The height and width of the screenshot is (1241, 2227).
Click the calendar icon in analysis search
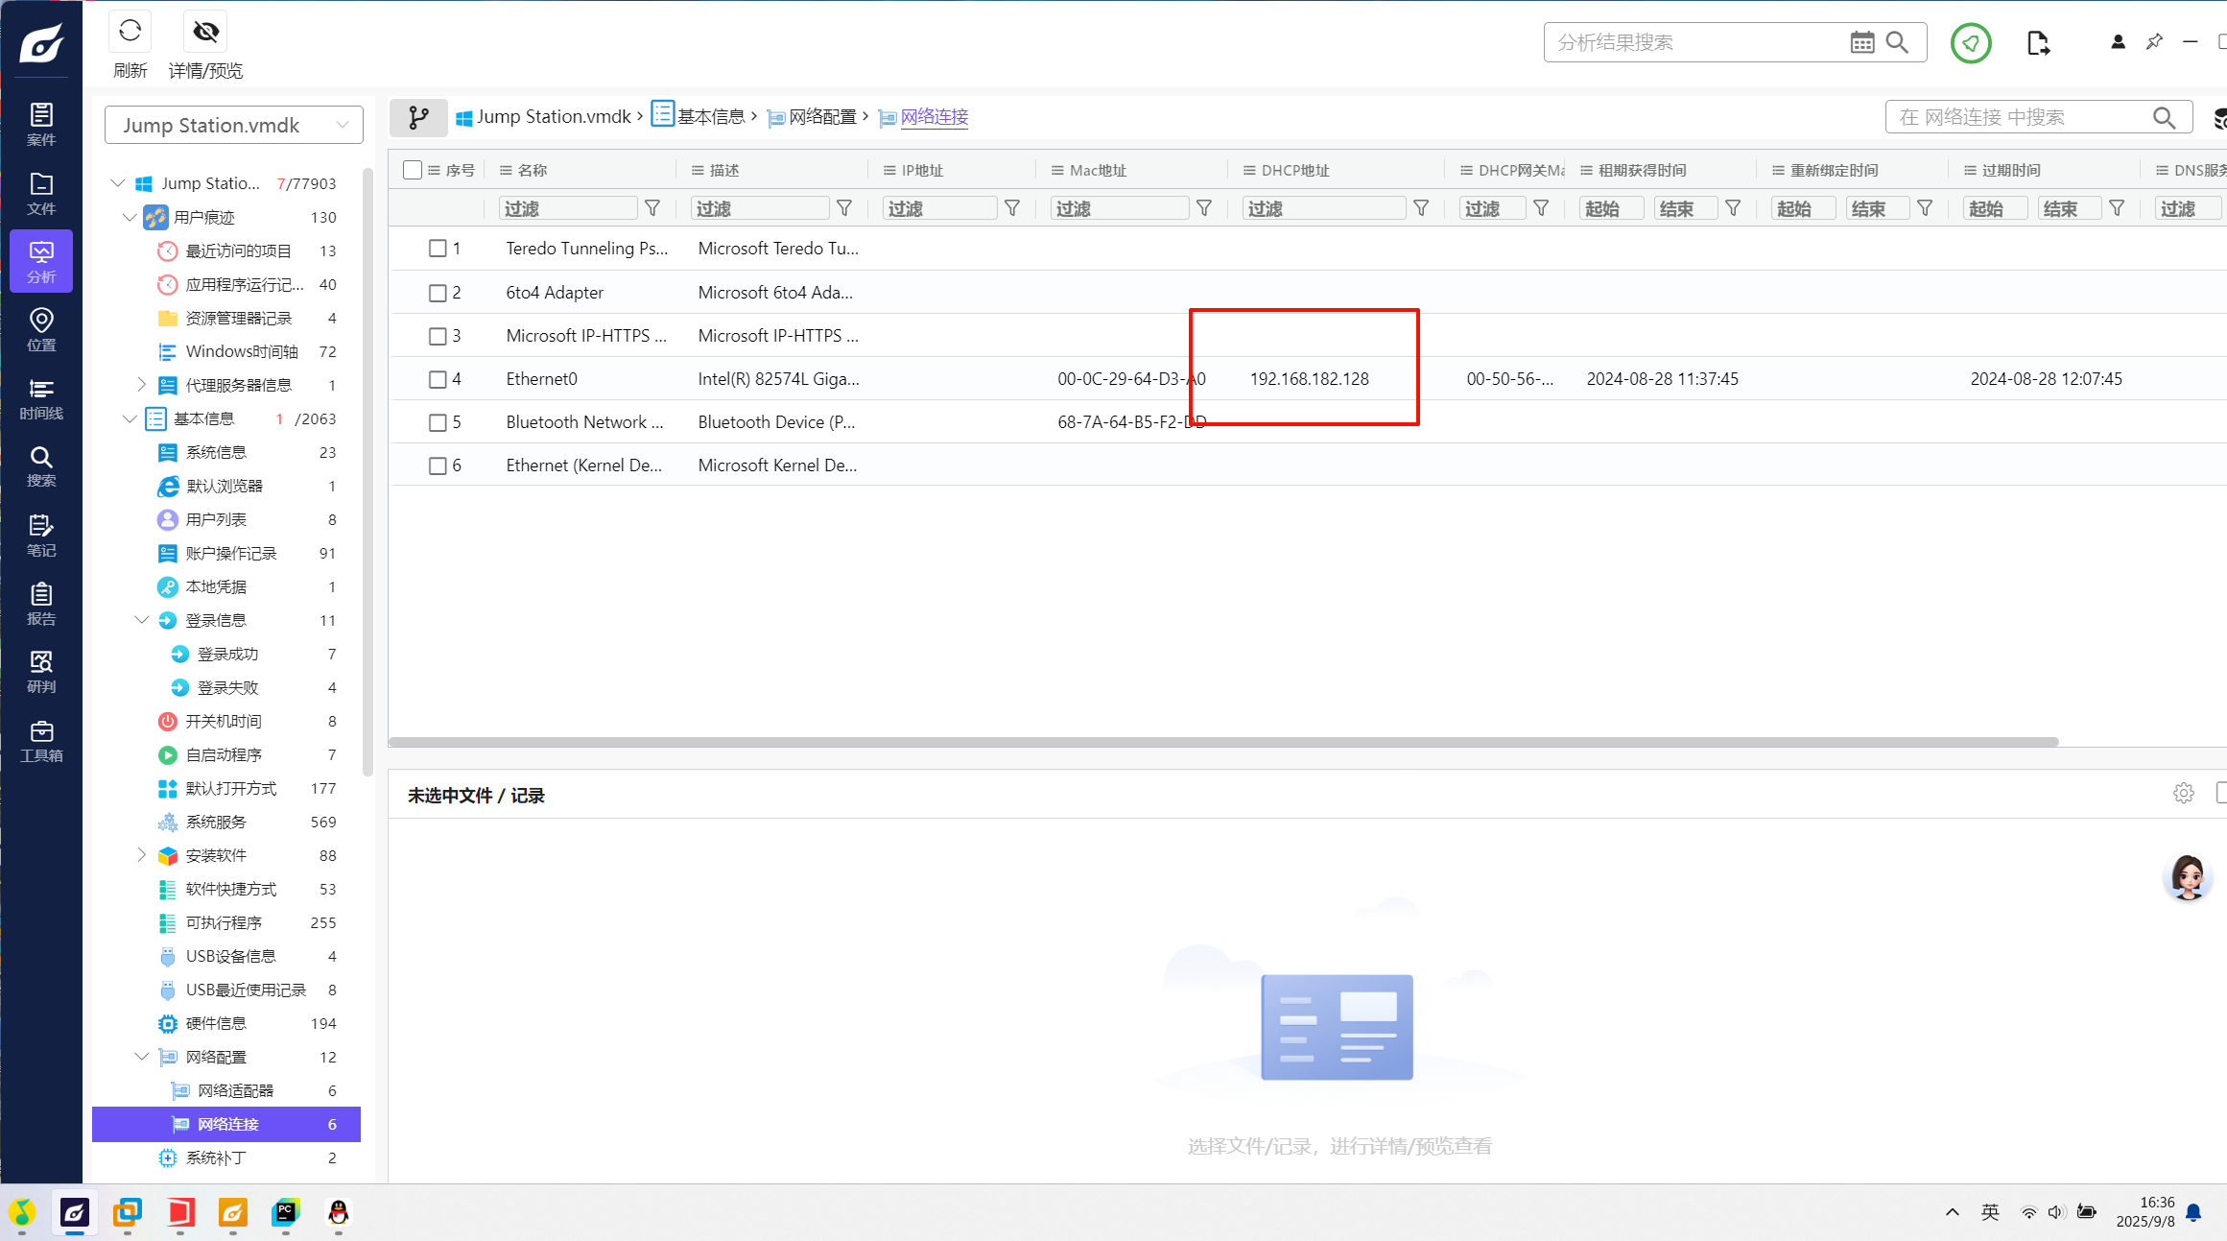[x=1861, y=42]
